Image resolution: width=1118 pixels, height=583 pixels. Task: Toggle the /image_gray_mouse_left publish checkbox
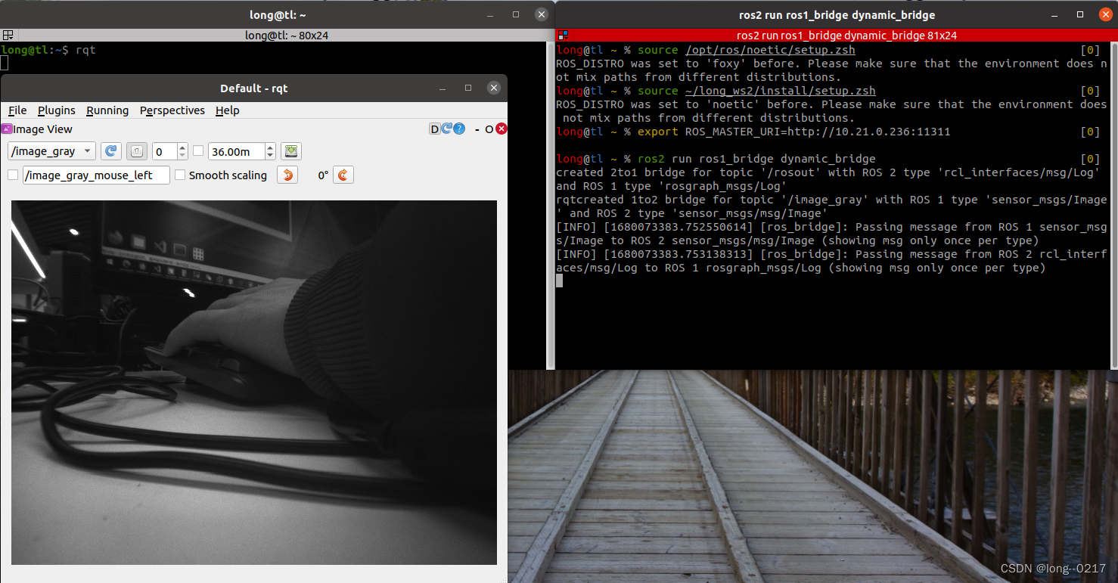pos(13,175)
